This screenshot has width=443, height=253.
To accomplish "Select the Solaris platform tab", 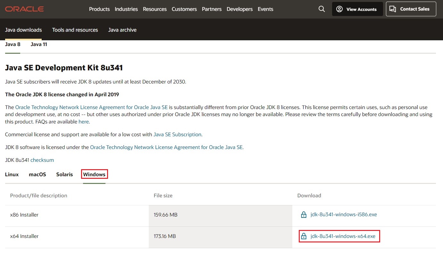I will pyautogui.click(x=64, y=174).
